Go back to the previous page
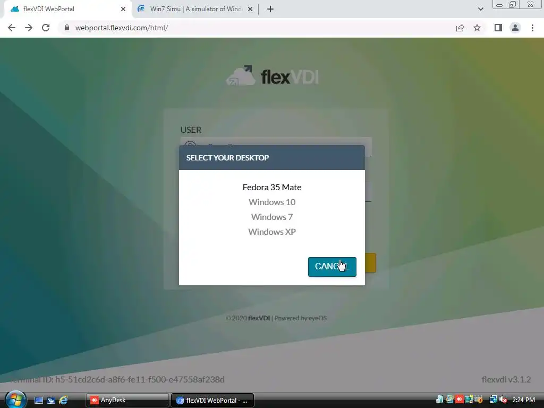The width and height of the screenshot is (544, 408). pos(12,28)
